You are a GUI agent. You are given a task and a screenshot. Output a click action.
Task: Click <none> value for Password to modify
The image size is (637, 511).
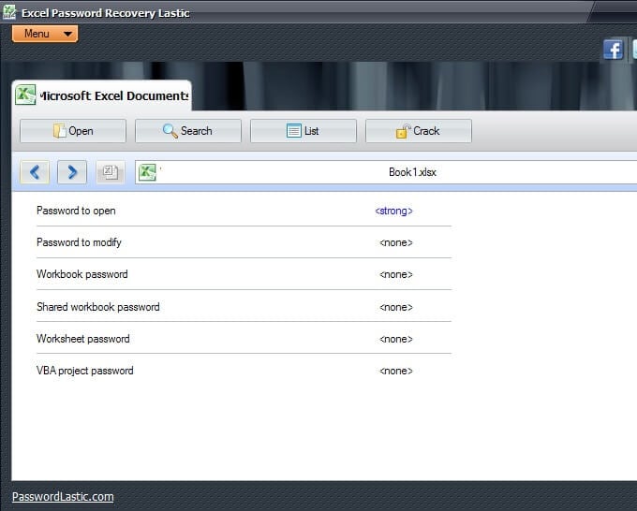[396, 242]
